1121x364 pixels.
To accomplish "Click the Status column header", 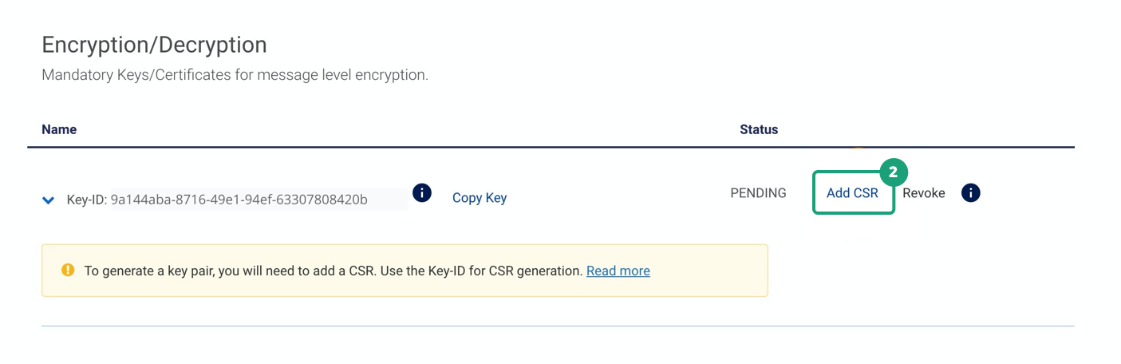I will 759,129.
